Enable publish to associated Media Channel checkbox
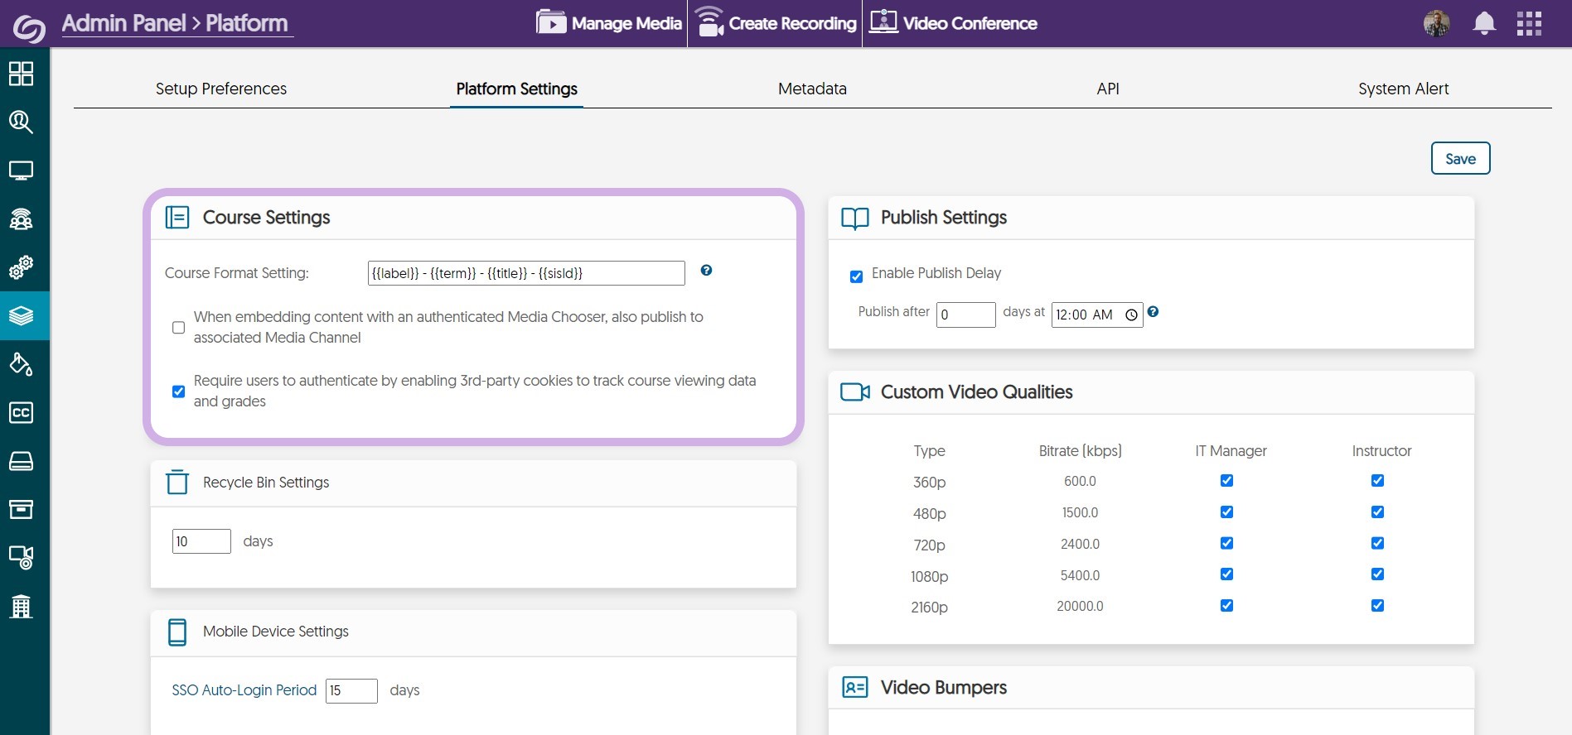The image size is (1572, 735). click(178, 328)
